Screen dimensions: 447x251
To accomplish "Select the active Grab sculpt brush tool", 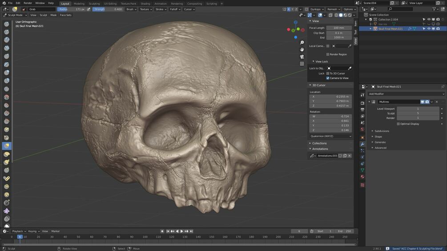I will coord(7,146).
